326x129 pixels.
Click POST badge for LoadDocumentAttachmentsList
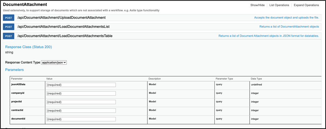pos(9,27)
